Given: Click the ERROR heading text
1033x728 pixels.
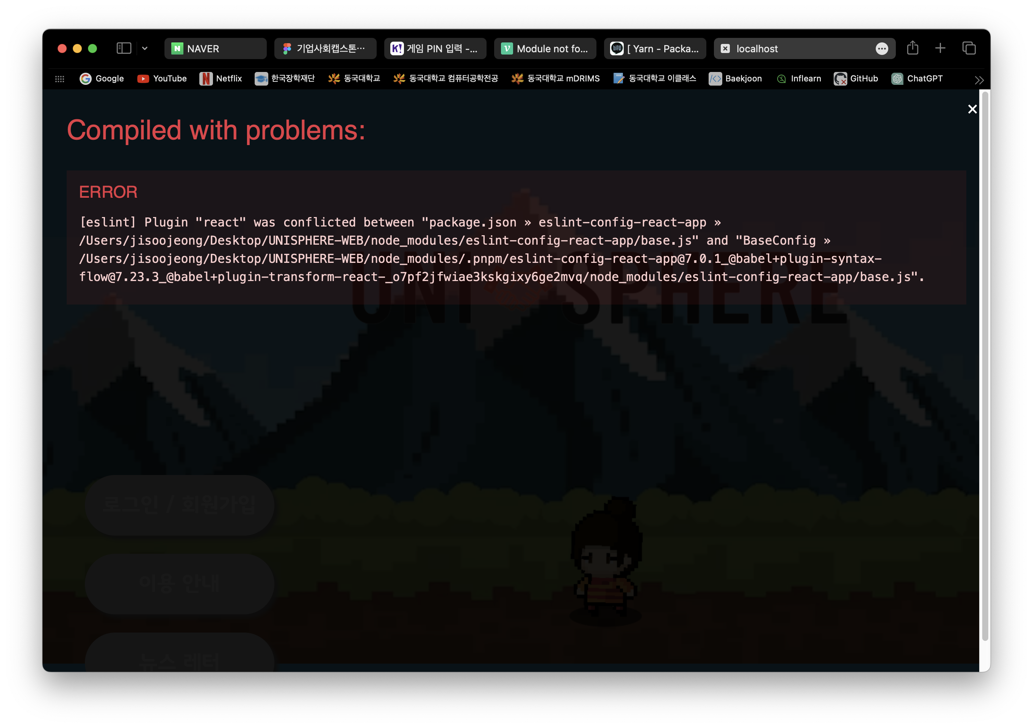Looking at the screenshot, I should coord(108,192).
